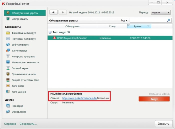The width and height of the screenshot is (175, 129).
Task: Open Обнаруженные угрозы section
Action: point(25,13)
